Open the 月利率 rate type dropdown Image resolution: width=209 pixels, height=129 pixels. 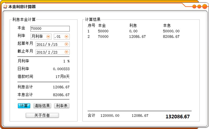tap(48, 37)
